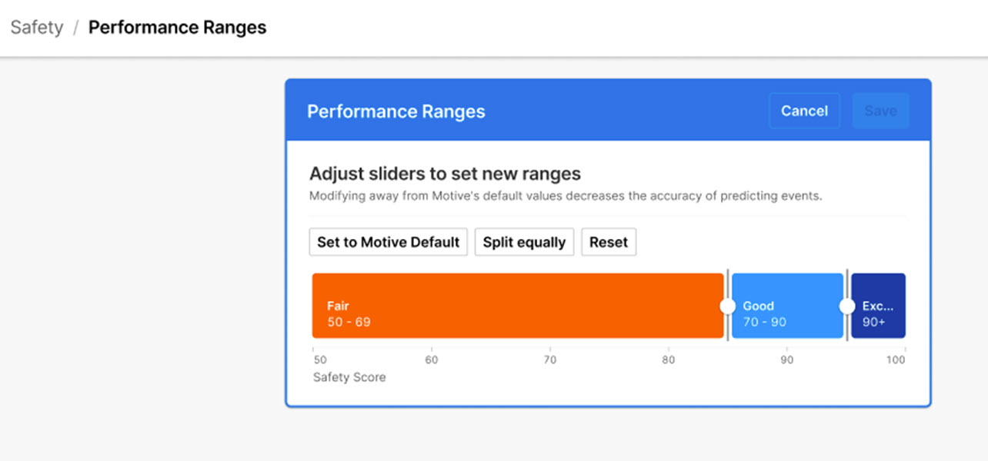Click the Reset button
Viewport: 988px width, 461px height.
coord(608,242)
